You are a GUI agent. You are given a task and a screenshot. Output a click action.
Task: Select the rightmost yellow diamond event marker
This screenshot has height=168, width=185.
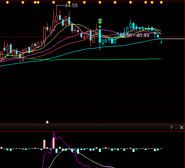point(161,3)
